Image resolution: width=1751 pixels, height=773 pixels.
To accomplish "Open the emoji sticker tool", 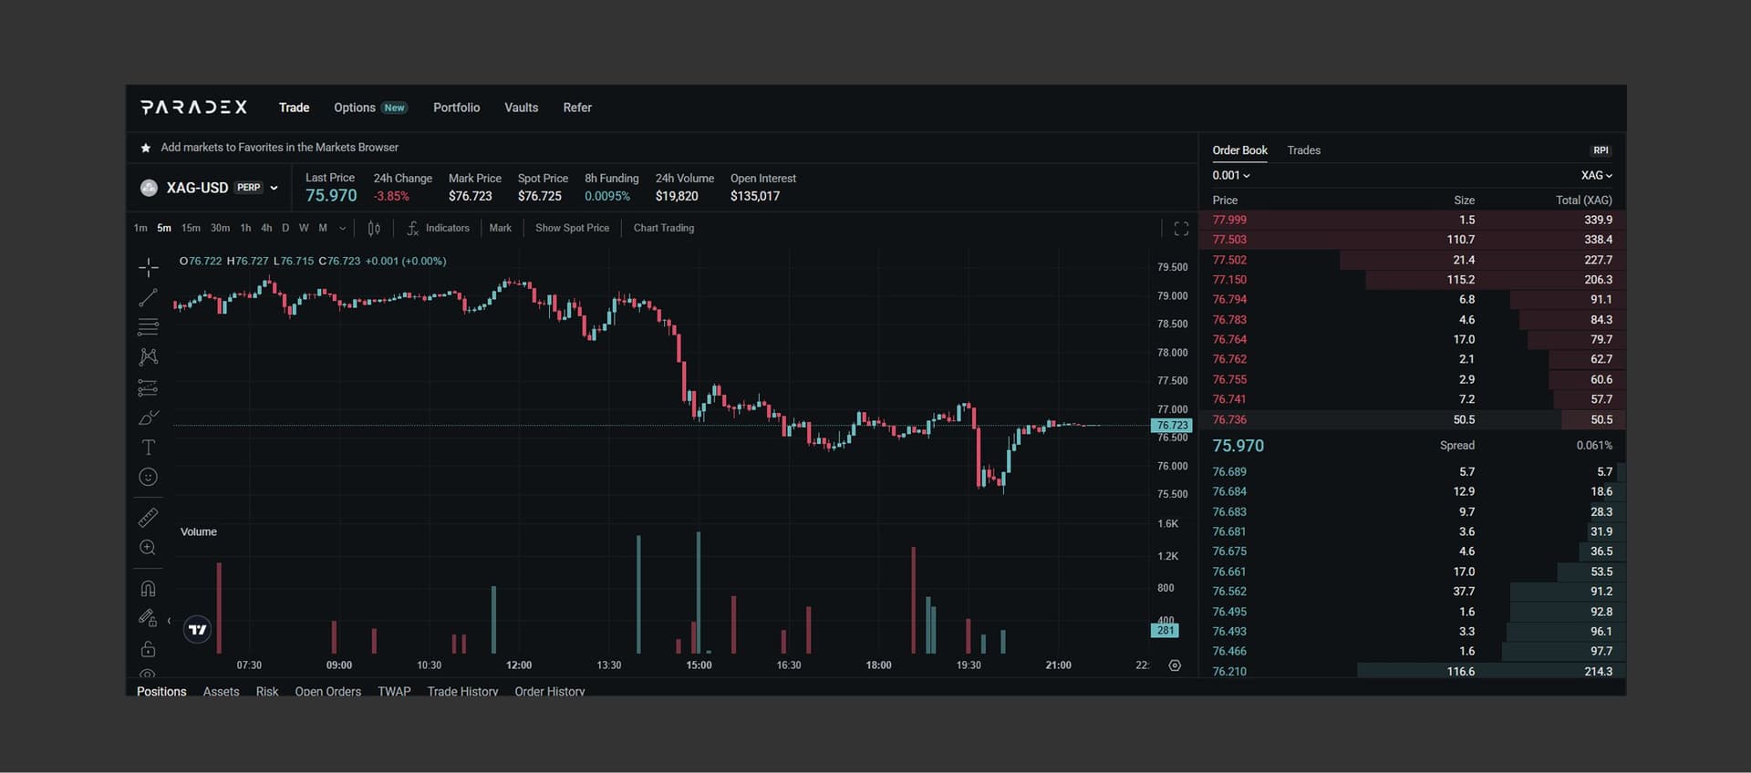I will click(148, 478).
